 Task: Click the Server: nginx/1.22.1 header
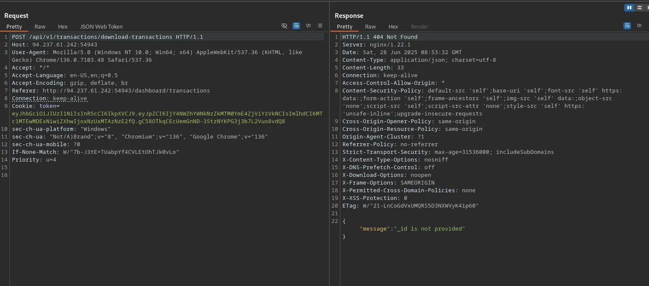pyautogui.click(x=377, y=45)
